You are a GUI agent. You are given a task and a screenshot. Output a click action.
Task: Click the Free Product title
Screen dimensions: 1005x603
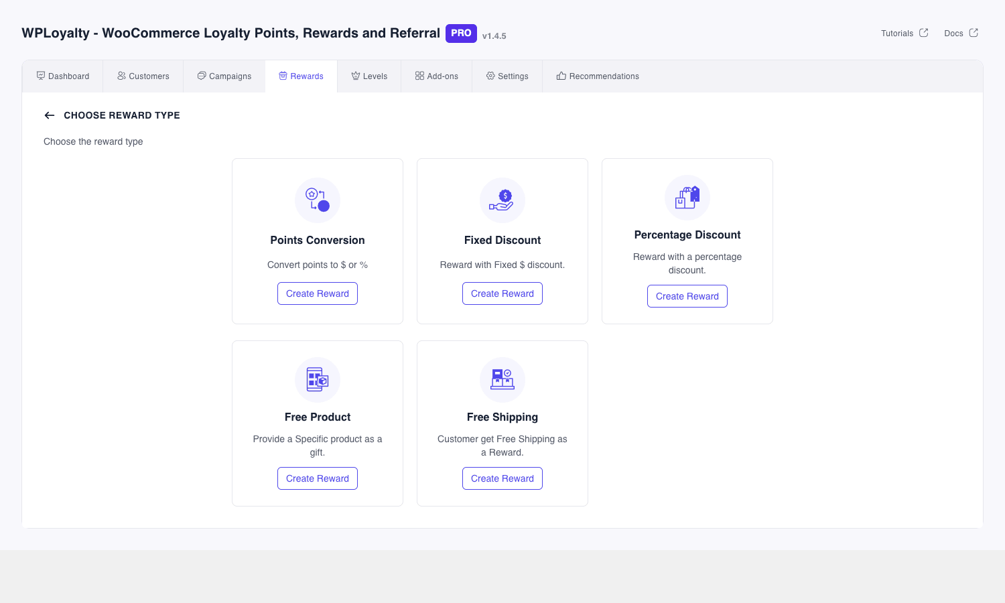pos(318,417)
